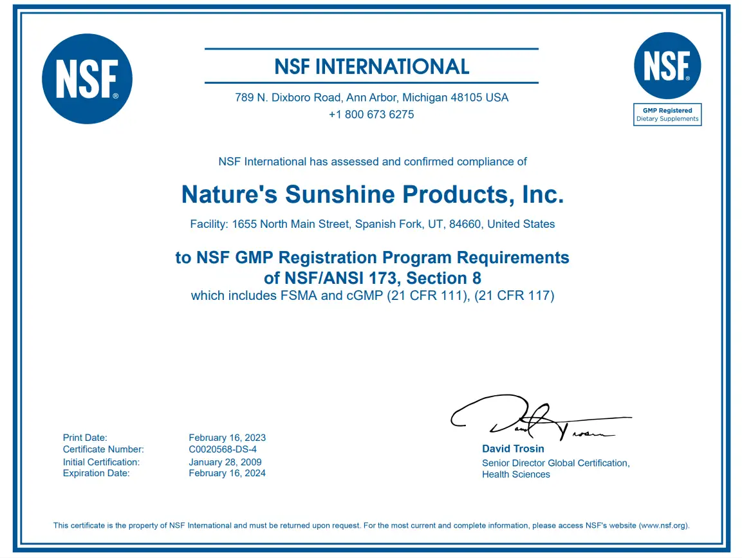The height and width of the screenshot is (558, 742).
Task: Select the Spanish Fork facility address line
Action: [372, 225]
